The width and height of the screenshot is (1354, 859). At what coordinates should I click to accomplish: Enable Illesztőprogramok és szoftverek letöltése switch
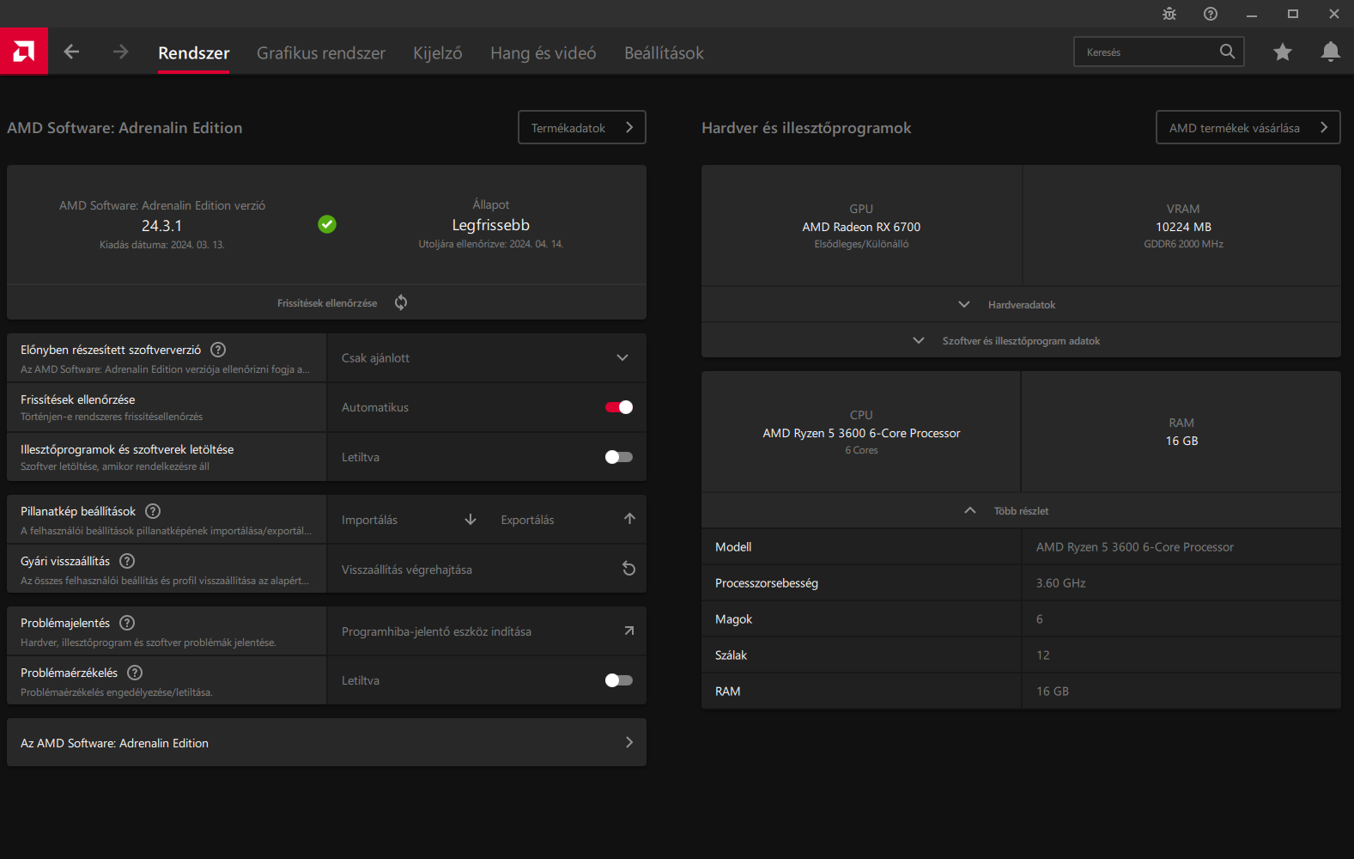click(x=619, y=457)
